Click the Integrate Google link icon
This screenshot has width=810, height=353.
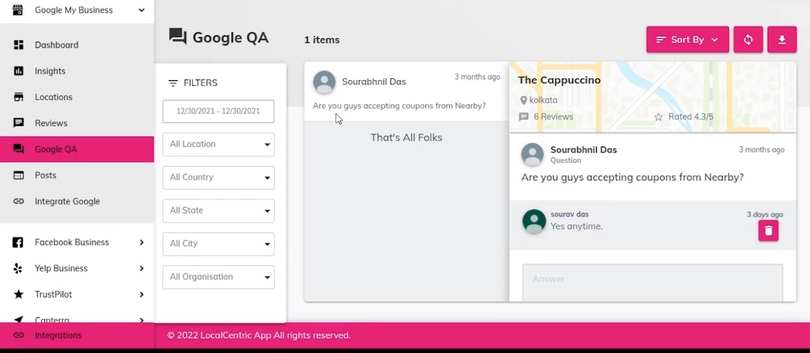coord(19,201)
